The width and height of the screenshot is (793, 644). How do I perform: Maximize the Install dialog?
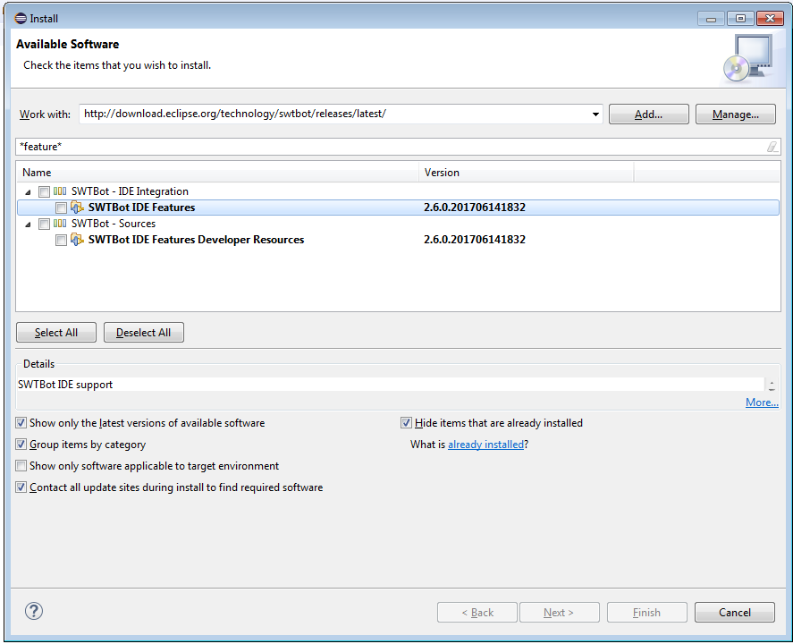pos(740,19)
